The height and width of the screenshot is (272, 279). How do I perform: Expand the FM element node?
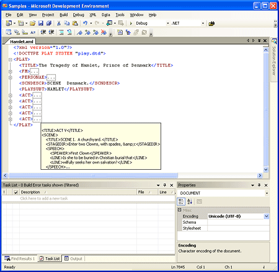(x=11, y=72)
